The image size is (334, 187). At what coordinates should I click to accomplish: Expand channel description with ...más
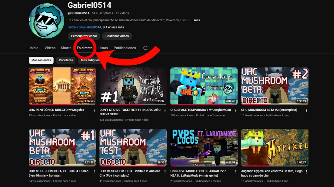coord(196,20)
